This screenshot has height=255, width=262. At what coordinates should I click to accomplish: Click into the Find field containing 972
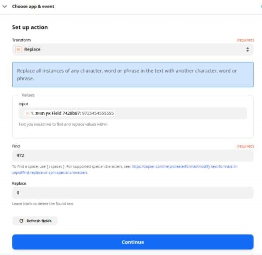[133, 155]
